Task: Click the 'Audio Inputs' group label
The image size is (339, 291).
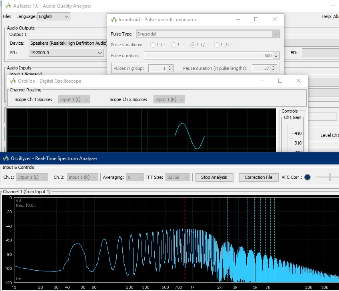Action: [19, 68]
